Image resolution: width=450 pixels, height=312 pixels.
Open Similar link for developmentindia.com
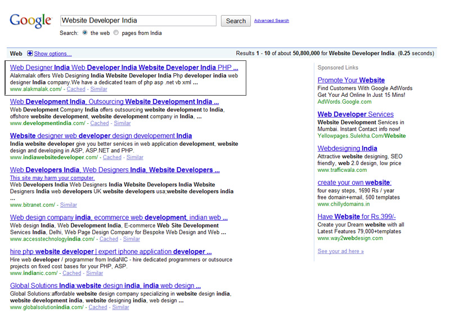tap(122, 123)
